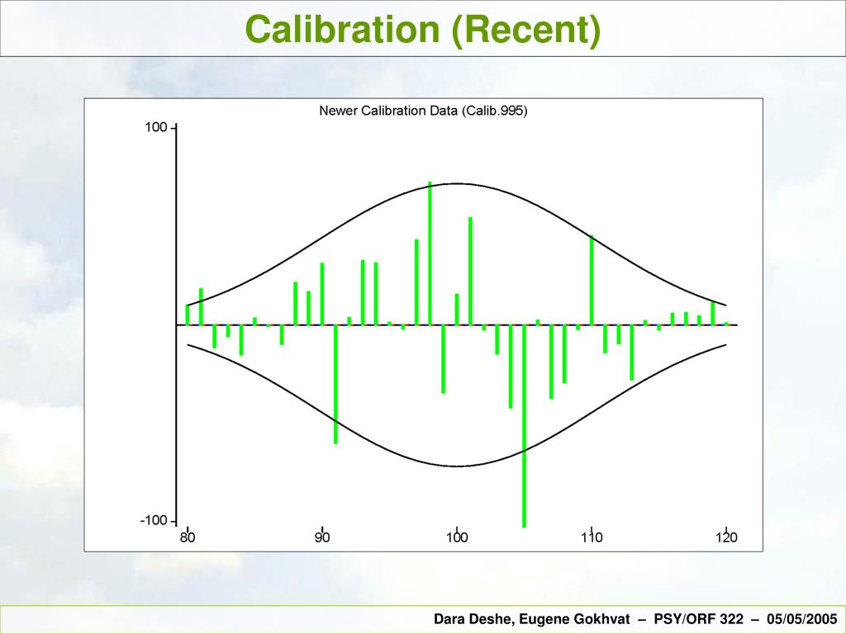Click the x-axis label "90"
The height and width of the screenshot is (634, 846).
coord(322,537)
